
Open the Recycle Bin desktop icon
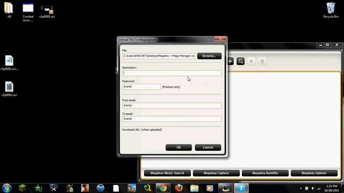click(x=331, y=10)
